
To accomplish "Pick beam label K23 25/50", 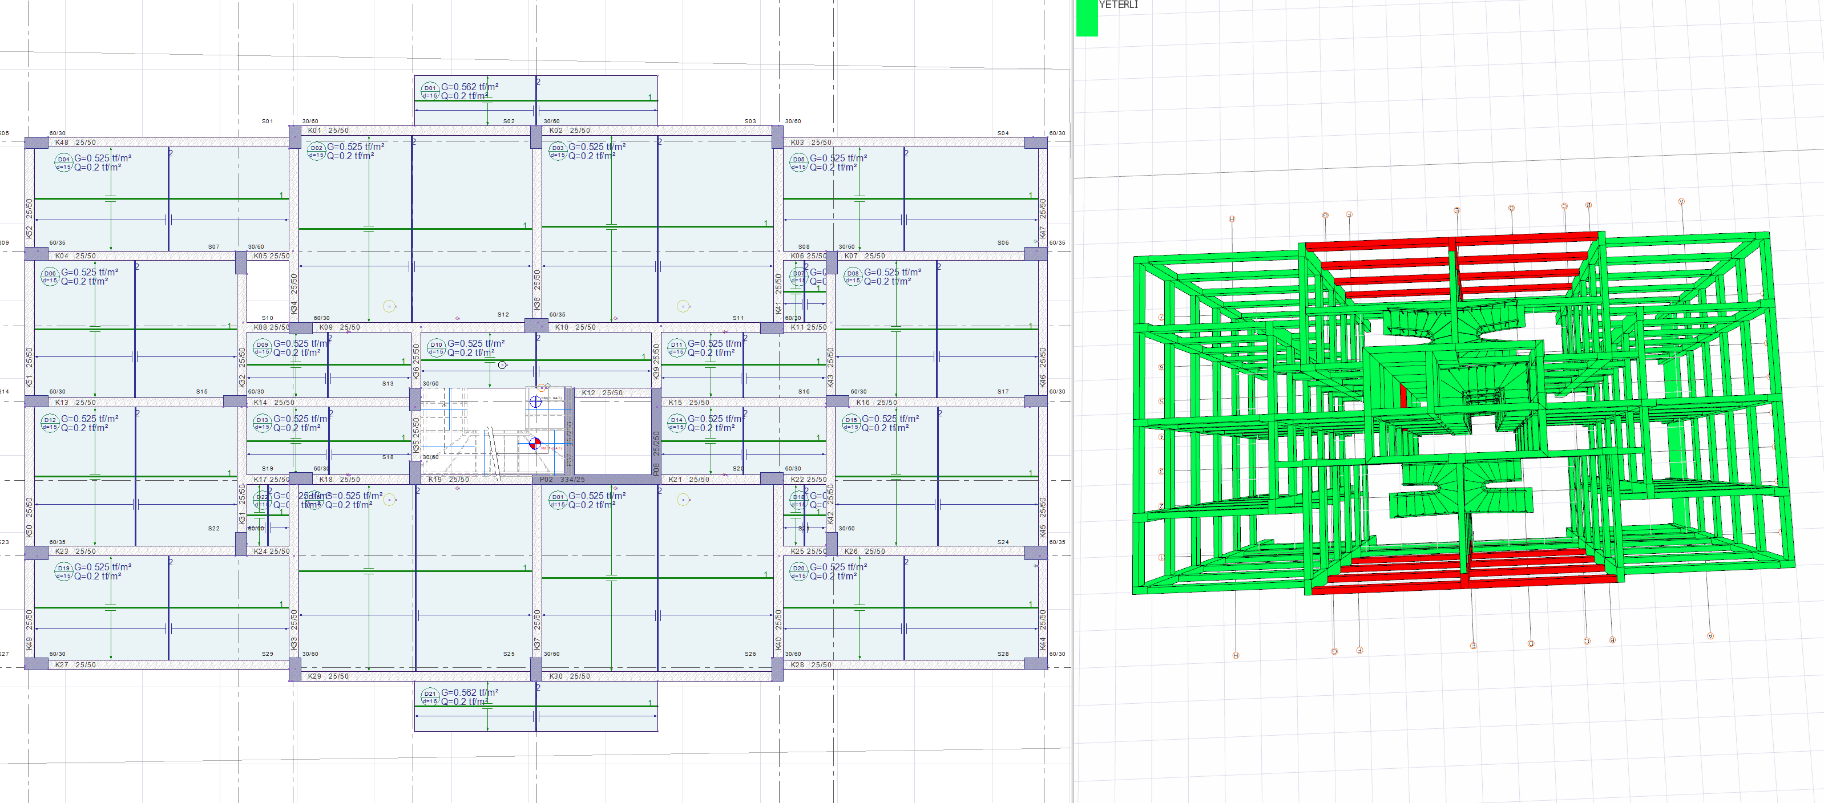I will (76, 552).
